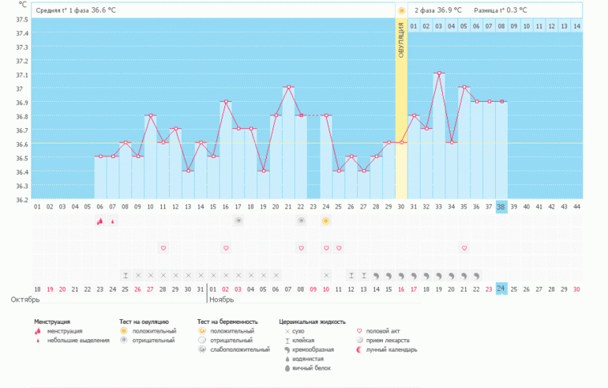Viewport: 608px width, 388px height.
Task: Click the creamy fluid icon on cycle day 36
Action: [476, 275]
